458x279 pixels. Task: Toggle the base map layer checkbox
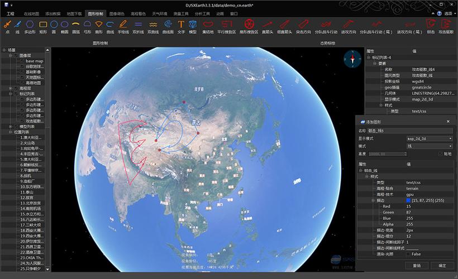[x=22, y=61]
